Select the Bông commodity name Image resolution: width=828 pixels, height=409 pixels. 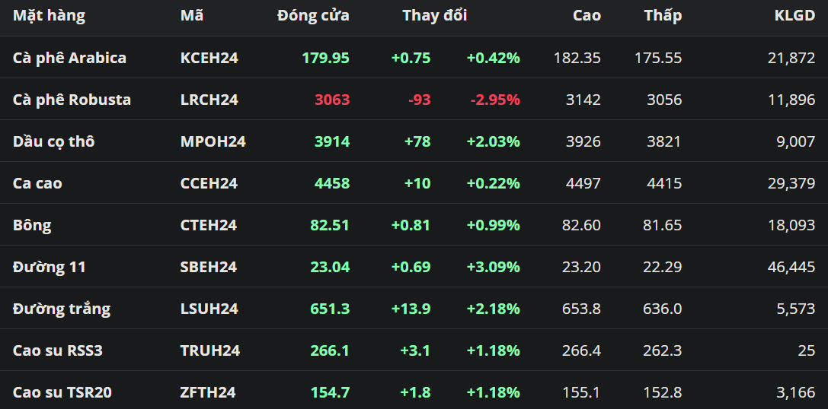coord(32,225)
